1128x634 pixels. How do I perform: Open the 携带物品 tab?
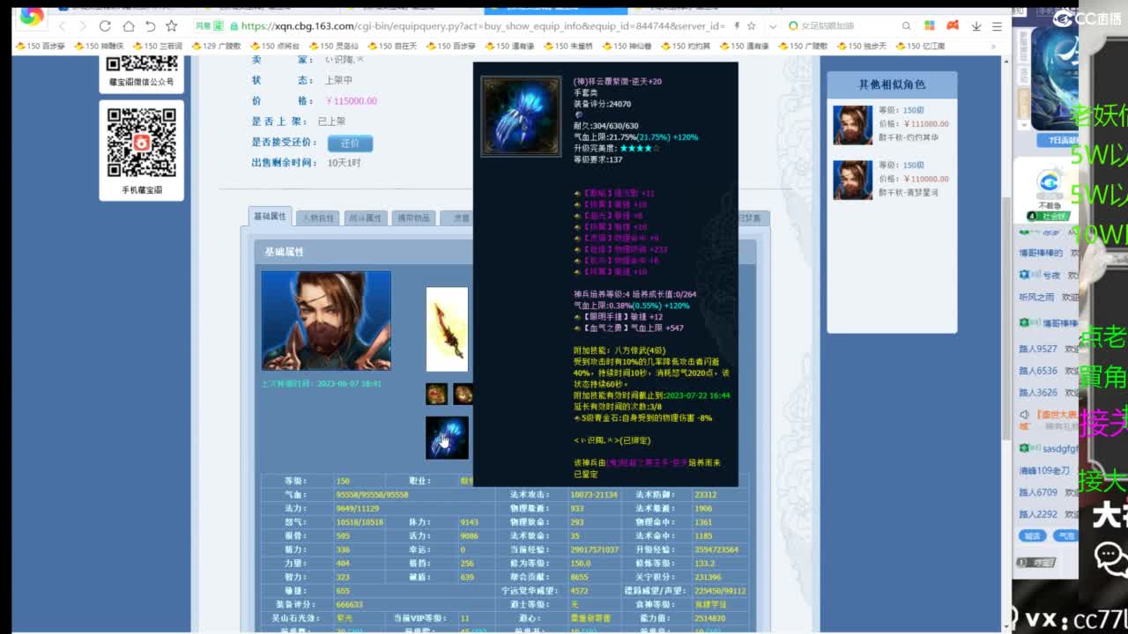pyautogui.click(x=413, y=217)
